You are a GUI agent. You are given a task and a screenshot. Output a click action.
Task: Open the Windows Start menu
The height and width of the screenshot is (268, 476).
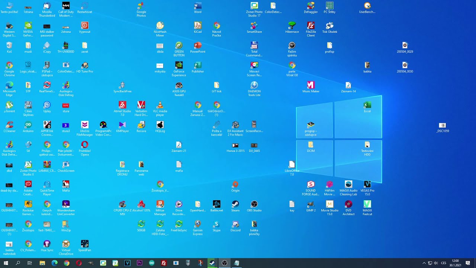6,263
